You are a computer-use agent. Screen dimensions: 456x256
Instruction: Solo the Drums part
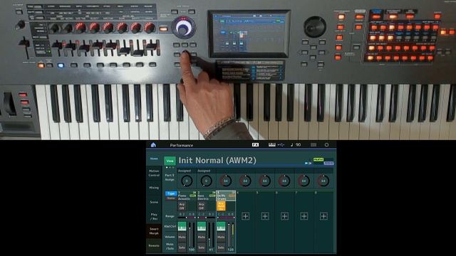tap(221, 247)
